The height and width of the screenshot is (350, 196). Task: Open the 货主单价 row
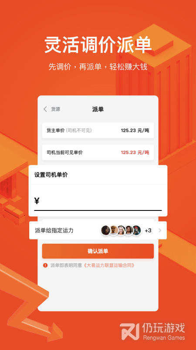coord(98,130)
